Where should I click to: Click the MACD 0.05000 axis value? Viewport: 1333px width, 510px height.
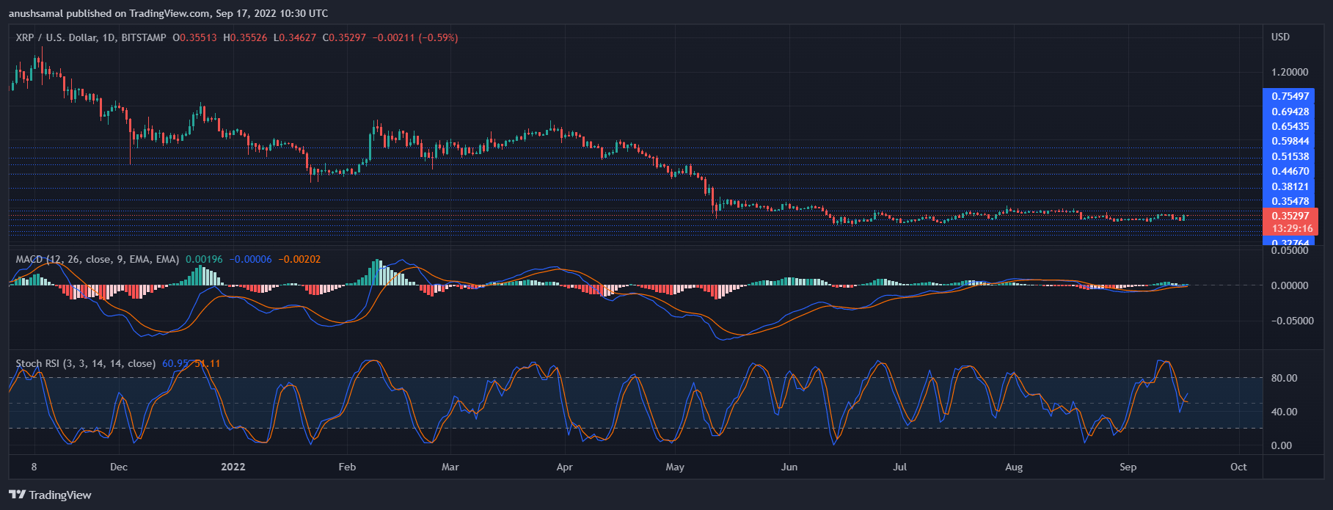[1290, 250]
